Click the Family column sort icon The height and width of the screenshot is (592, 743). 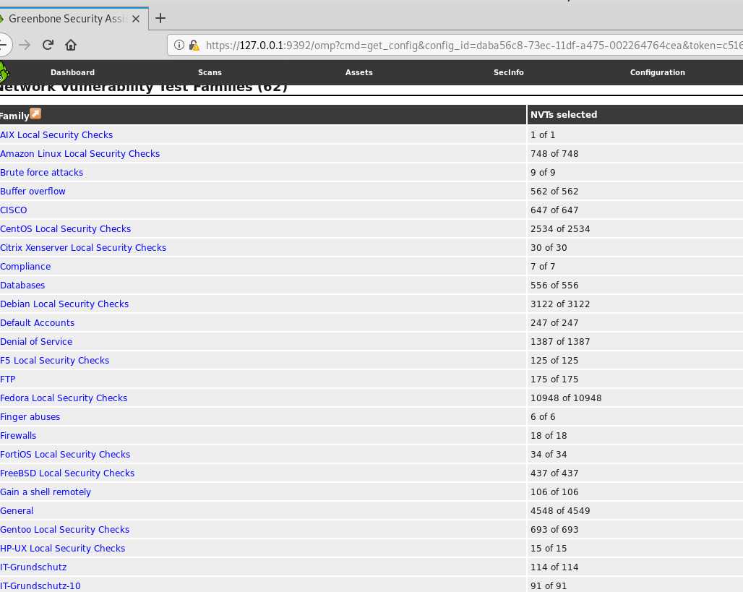click(35, 113)
